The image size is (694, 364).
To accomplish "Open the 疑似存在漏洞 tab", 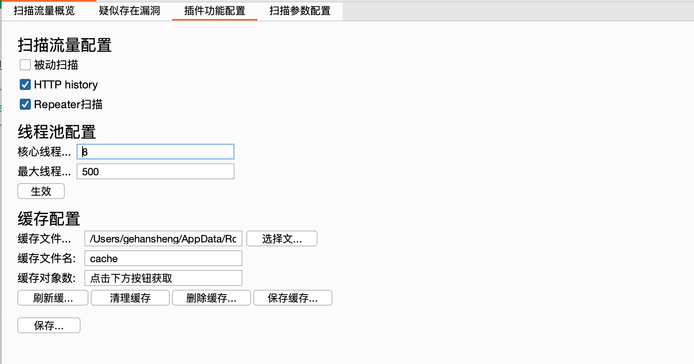I will [129, 11].
